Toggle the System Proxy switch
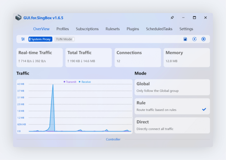Screen dimensions: 226x160 (40, 39)
